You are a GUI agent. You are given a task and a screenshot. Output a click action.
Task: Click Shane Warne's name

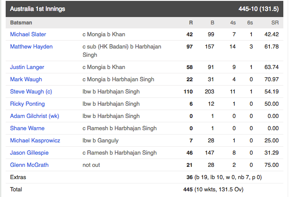[27, 128]
